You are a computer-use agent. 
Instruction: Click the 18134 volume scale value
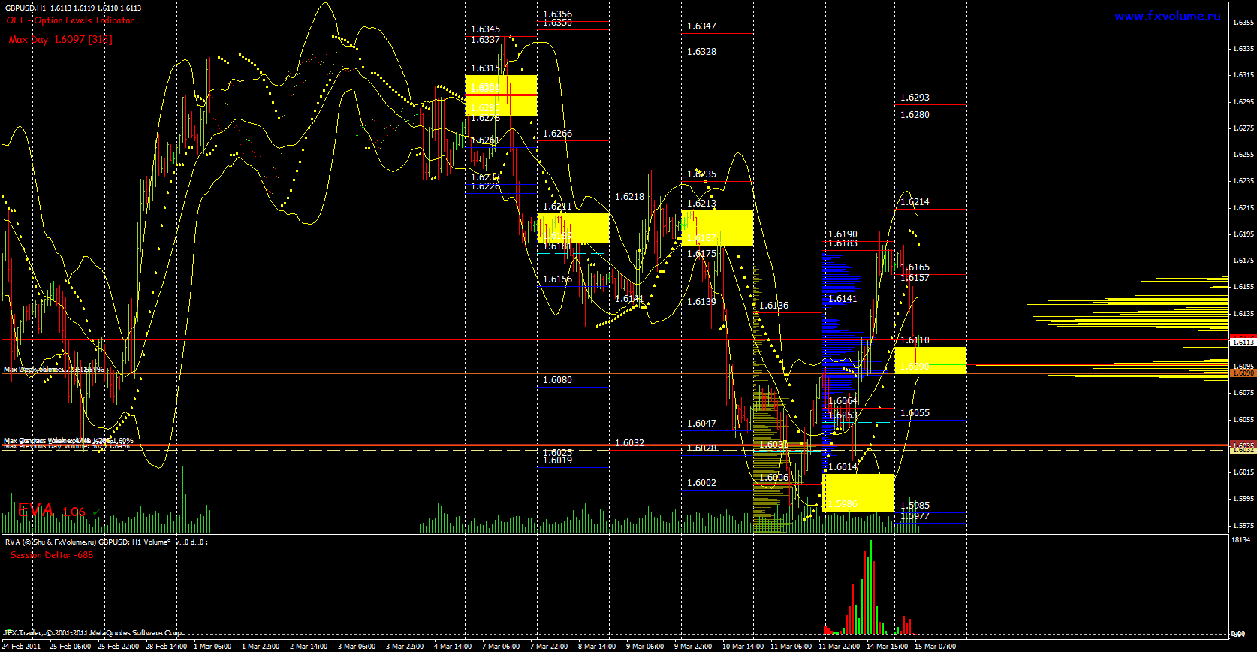click(x=1241, y=540)
